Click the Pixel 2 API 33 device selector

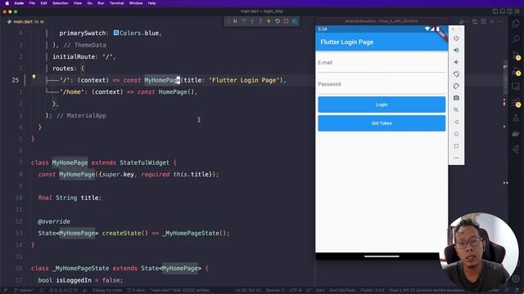click(427, 291)
